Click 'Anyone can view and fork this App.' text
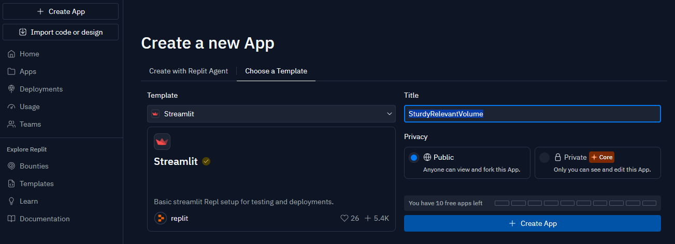Screen dimensions: 675x244 [x=472, y=170]
